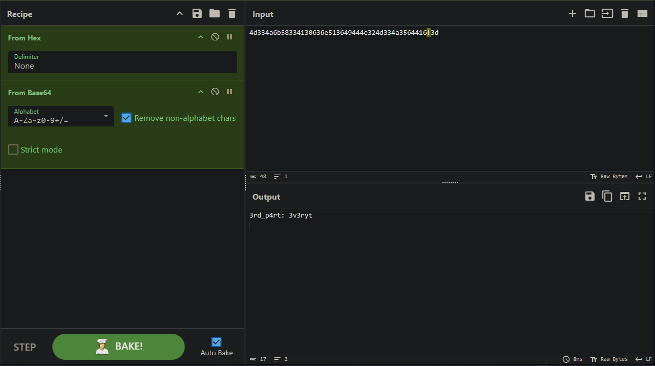
Task: Enable Strict mode checkbox
Action: [x=13, y=149]
